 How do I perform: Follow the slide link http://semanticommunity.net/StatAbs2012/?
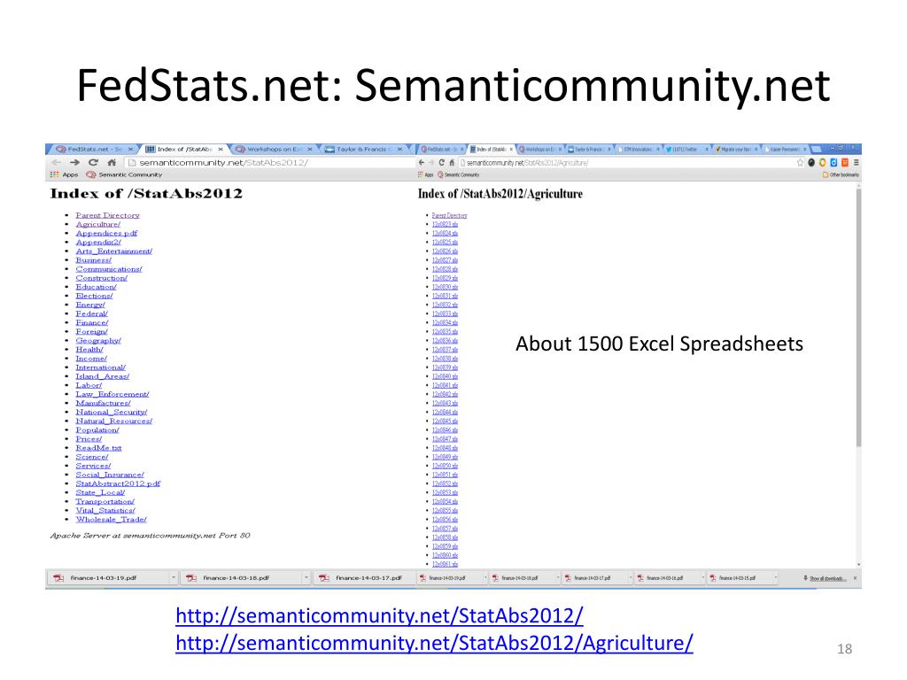379,615
